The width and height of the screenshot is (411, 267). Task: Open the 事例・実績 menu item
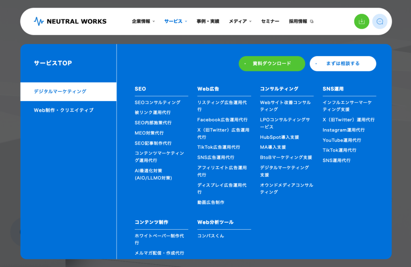coord(208,21)
